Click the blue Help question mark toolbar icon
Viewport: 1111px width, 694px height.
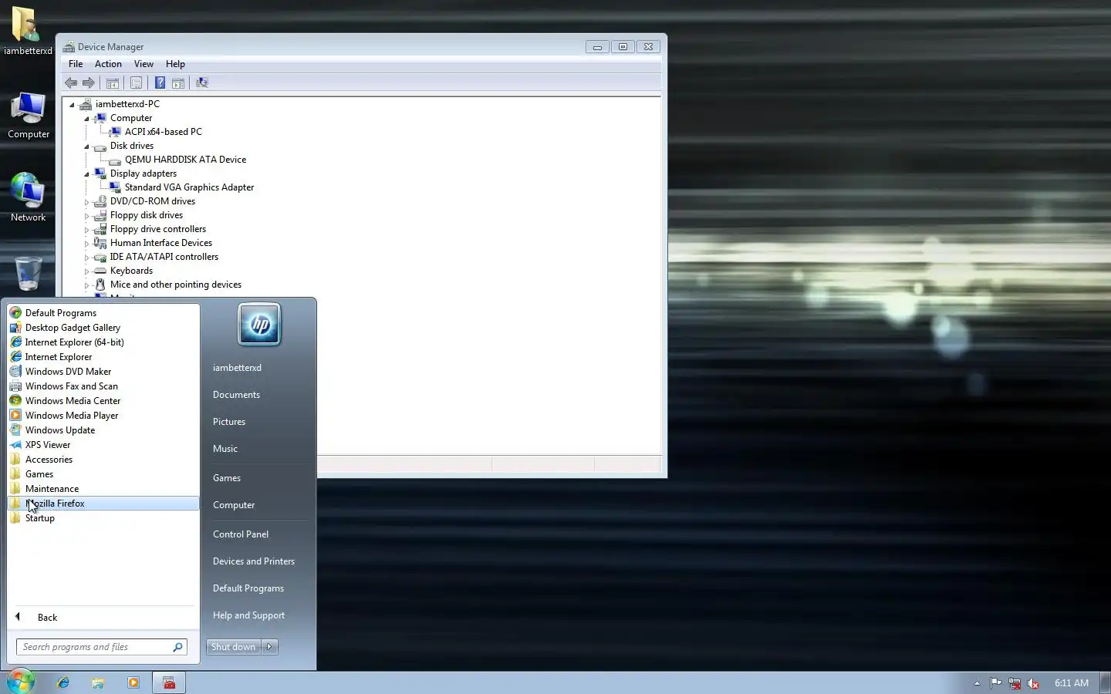(x=160, y=83)
